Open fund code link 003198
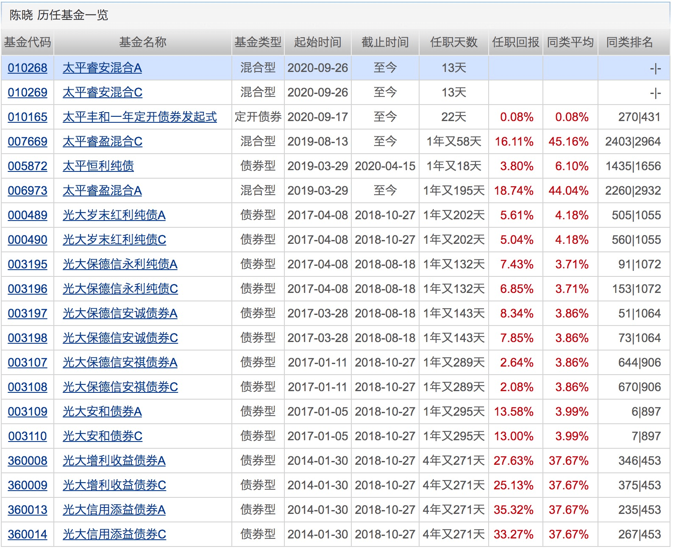Image resolution: width=673 pixels, height=552 pixels. 28,338
